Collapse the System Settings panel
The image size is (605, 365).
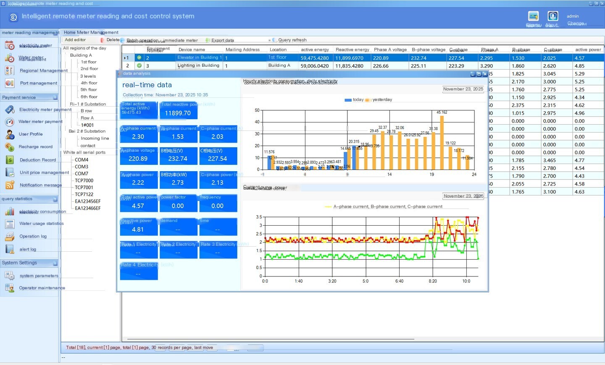coord(55,263)
